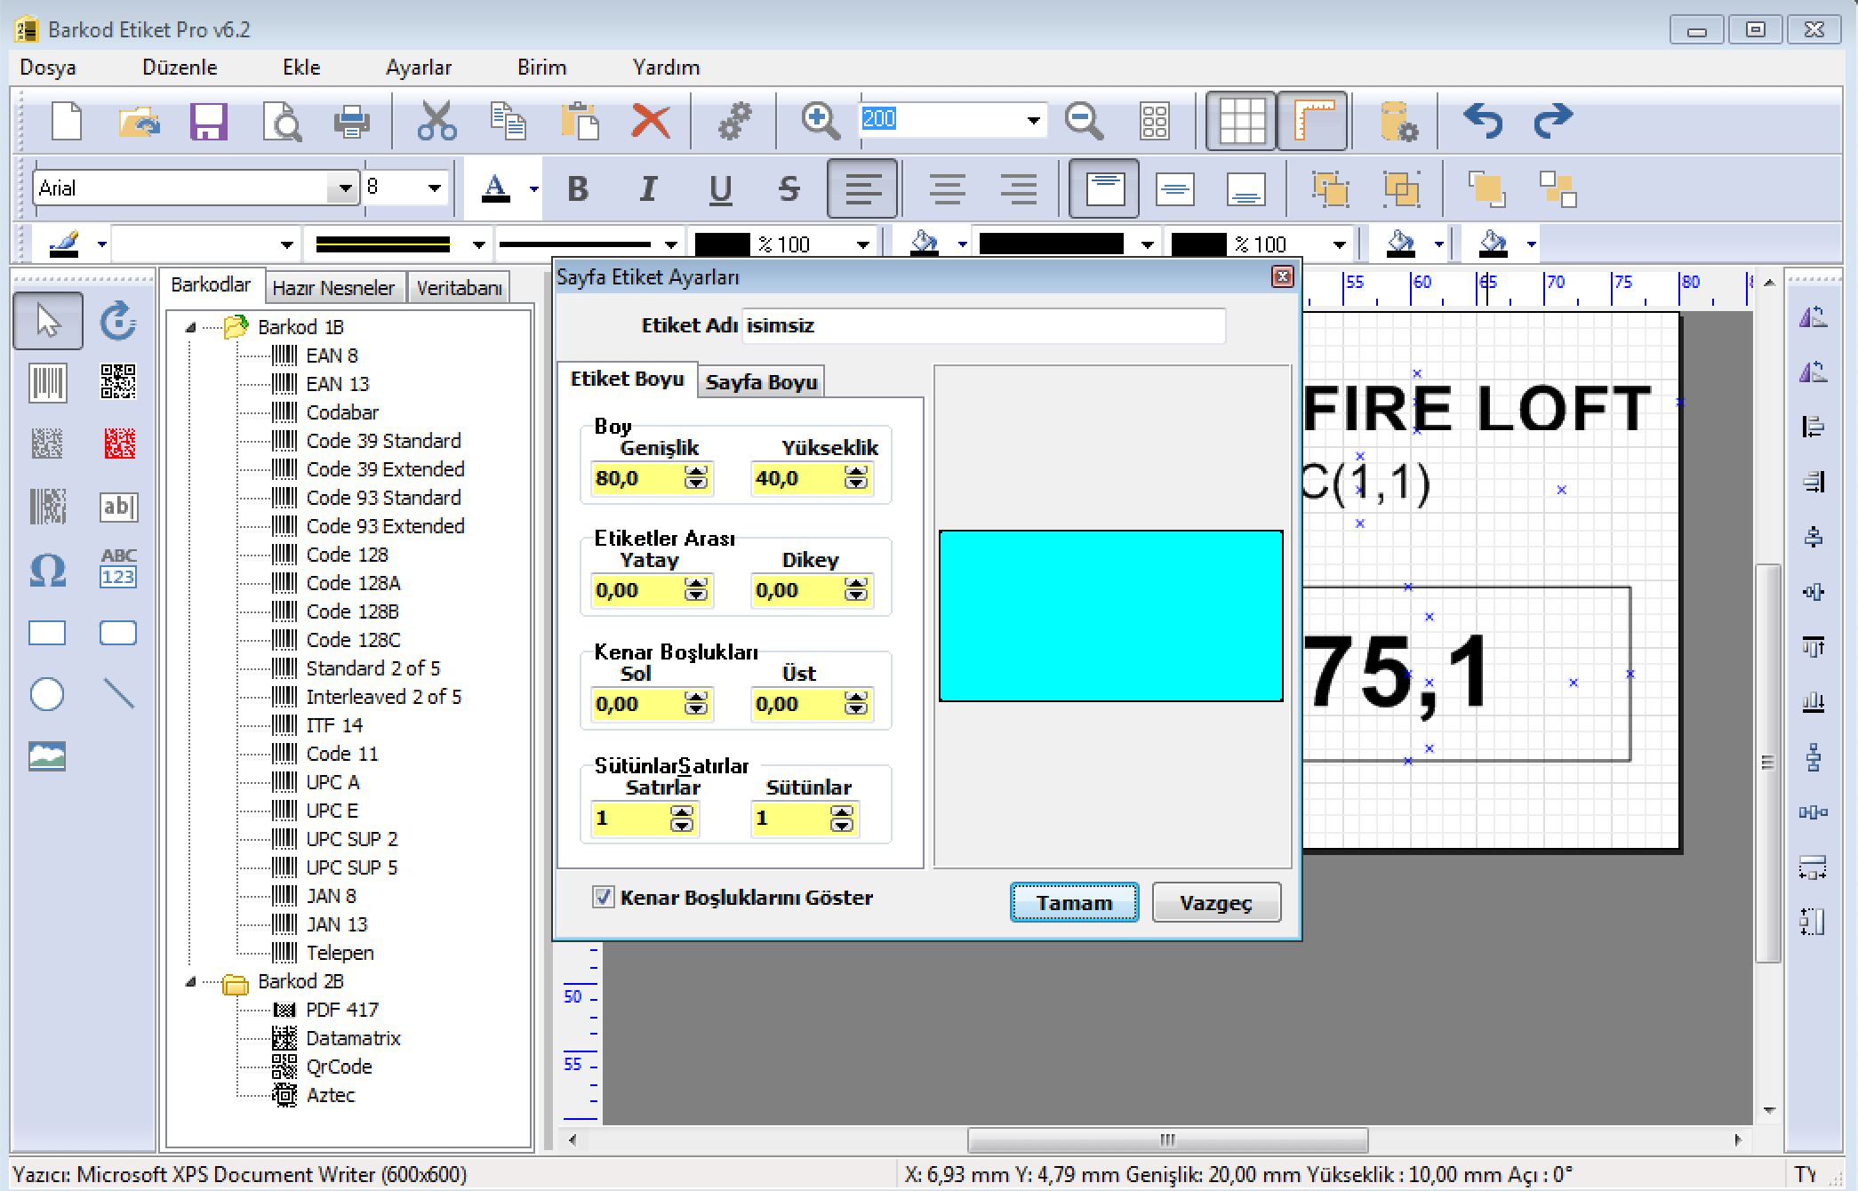Open the Ayarlar menu
Image resolution: width=1858 pixels, height=1191 pixels.
tap(419, 68)
